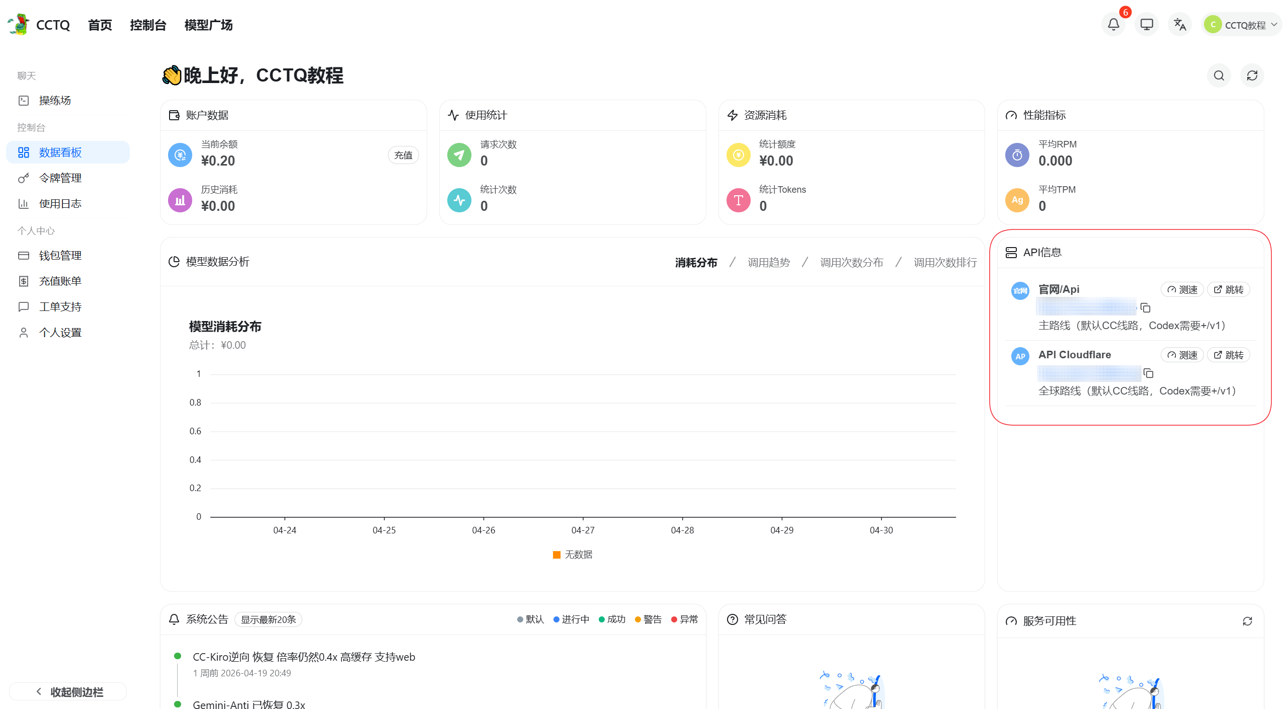Expand the CCTQ教程 account dropdown
Image resolution: width=1288 pixels, height=709 pixels.
point(1242,25)
